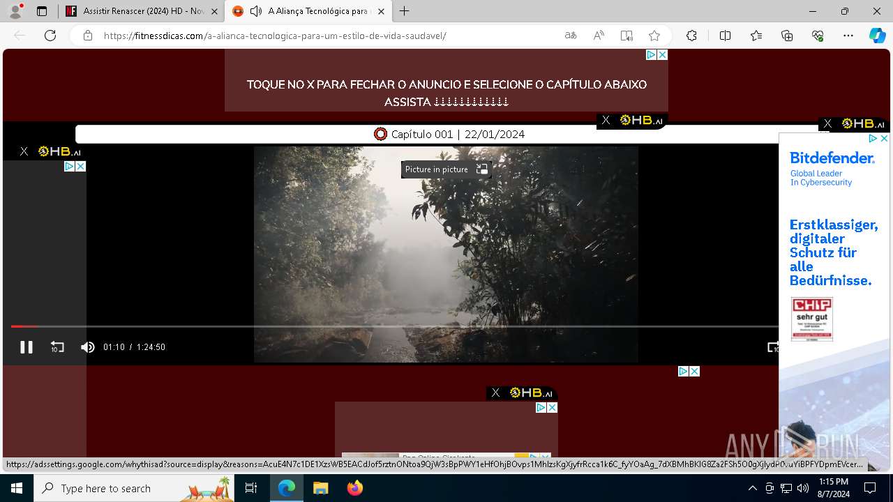Image resolution: width=893 pixels, height=502 pixels.
Task: Open AdChoices on top banner
Action: tap(651, 54)
